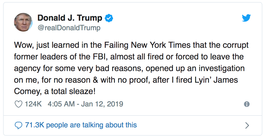The height and width of the screenshot is (139, 267).
Task: Click the 71.3K replies number
Action: point(34,125)
